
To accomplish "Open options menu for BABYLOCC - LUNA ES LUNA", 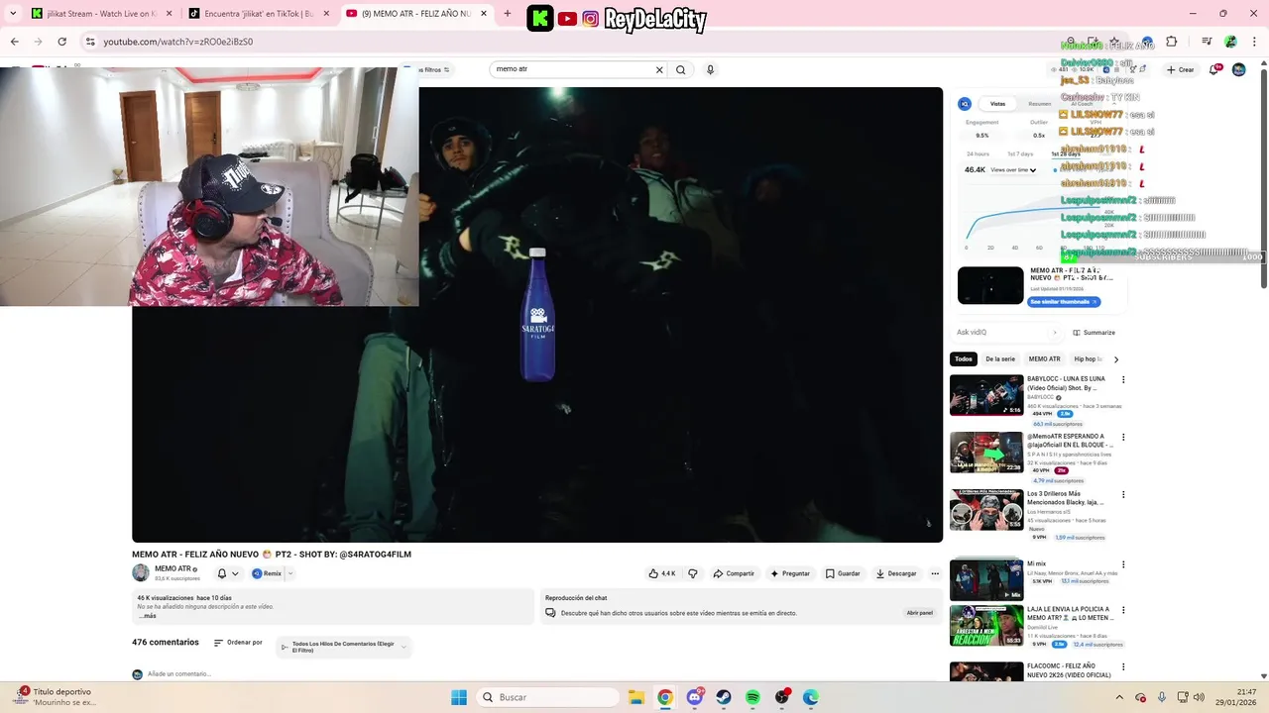I will pyautogui.click(x=1123, y=379).
